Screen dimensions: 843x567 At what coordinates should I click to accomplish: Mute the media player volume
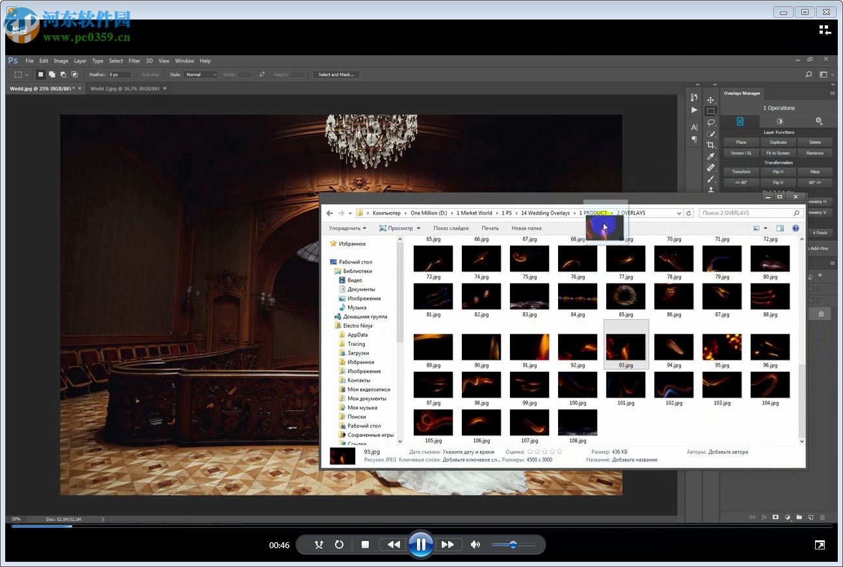[x=475, y=545]
